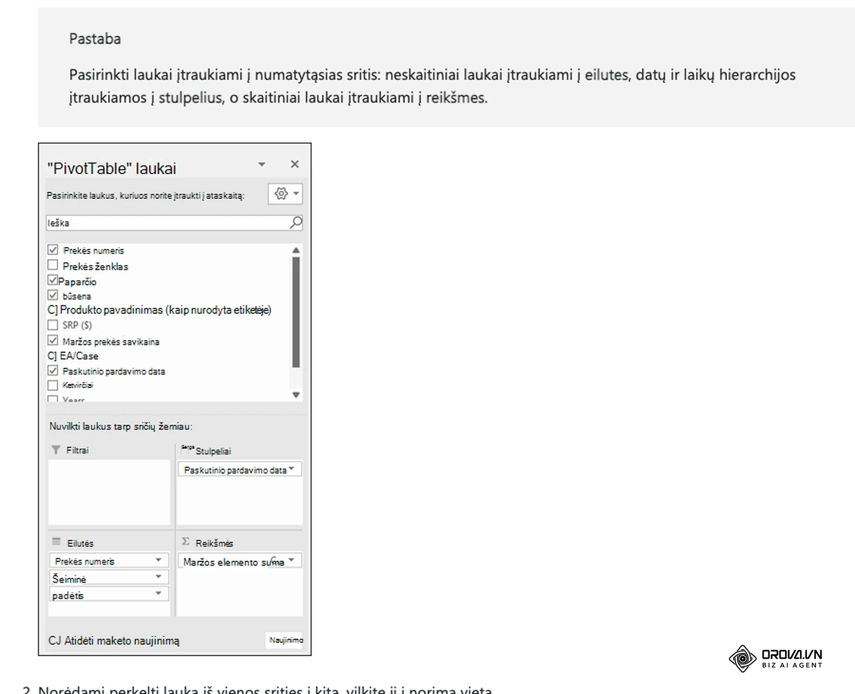
Task: Open the task pane options arrow
Action: 262,164
